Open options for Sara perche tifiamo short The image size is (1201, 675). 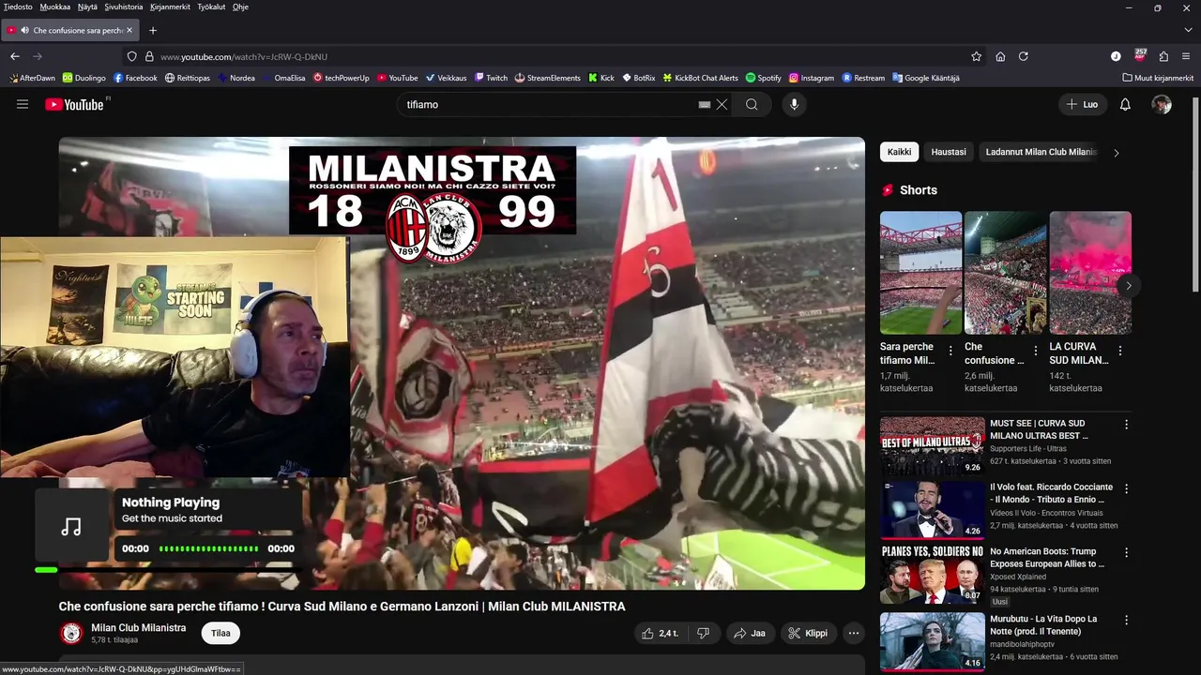coord(950,351)
